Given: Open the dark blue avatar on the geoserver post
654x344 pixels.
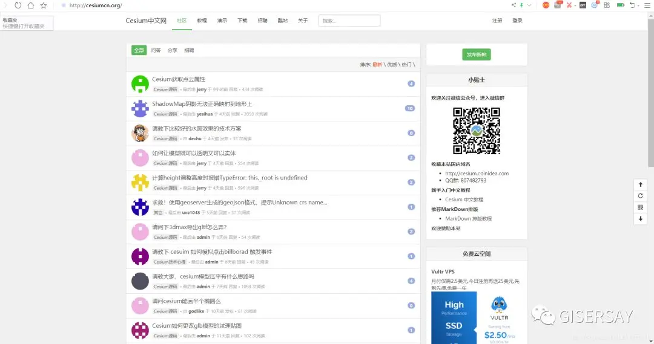Looking at the screenshot, I should click(x=140, y=207).
